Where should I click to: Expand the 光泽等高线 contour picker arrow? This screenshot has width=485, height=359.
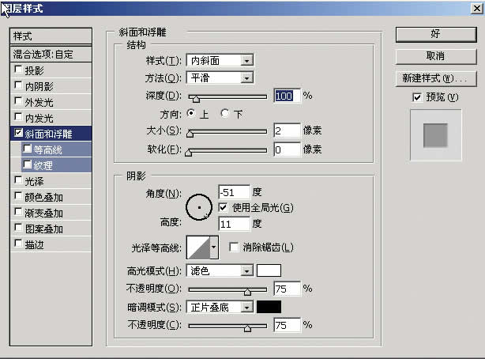[x=214, y=248]
